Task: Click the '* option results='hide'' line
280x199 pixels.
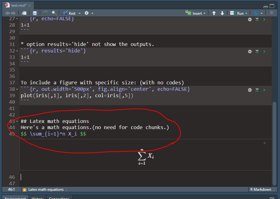Action: coord(87,44)
